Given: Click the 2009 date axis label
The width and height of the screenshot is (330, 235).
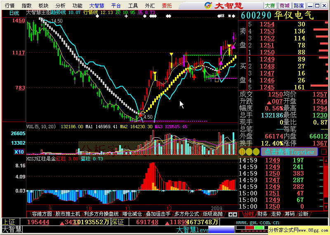Looking at the screenshot, I should (x=217, y=208).
